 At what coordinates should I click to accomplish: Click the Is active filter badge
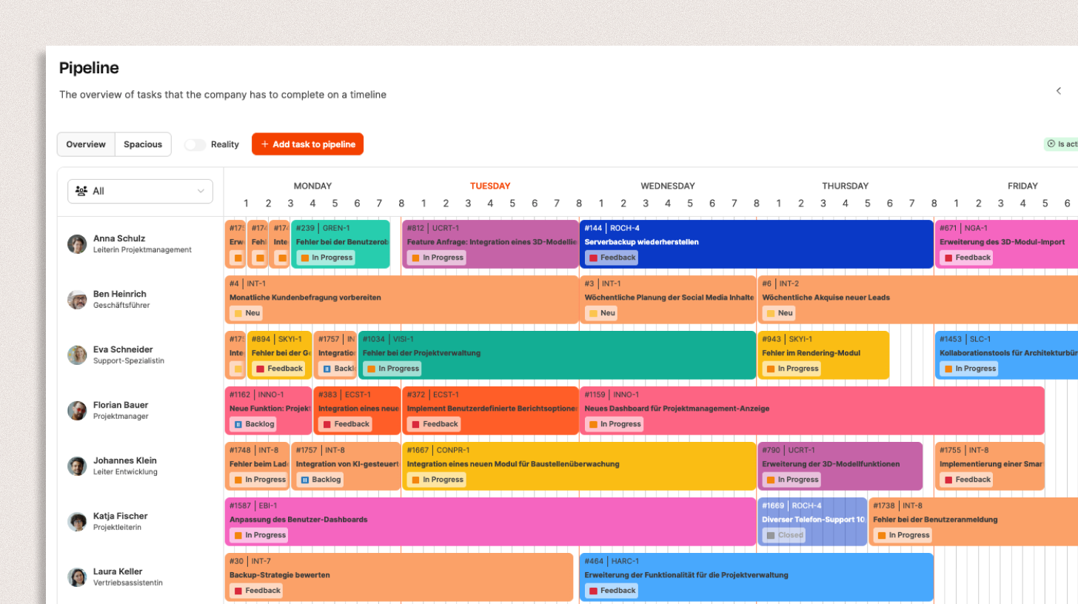1061,144
